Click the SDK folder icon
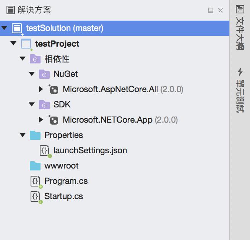 [44, 105]
